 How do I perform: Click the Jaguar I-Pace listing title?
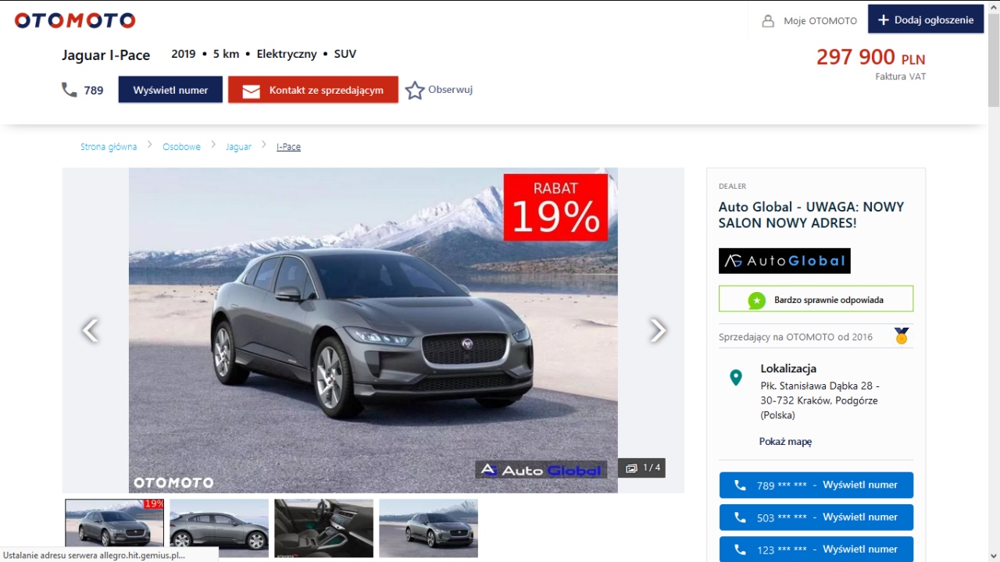click(106, 55)
